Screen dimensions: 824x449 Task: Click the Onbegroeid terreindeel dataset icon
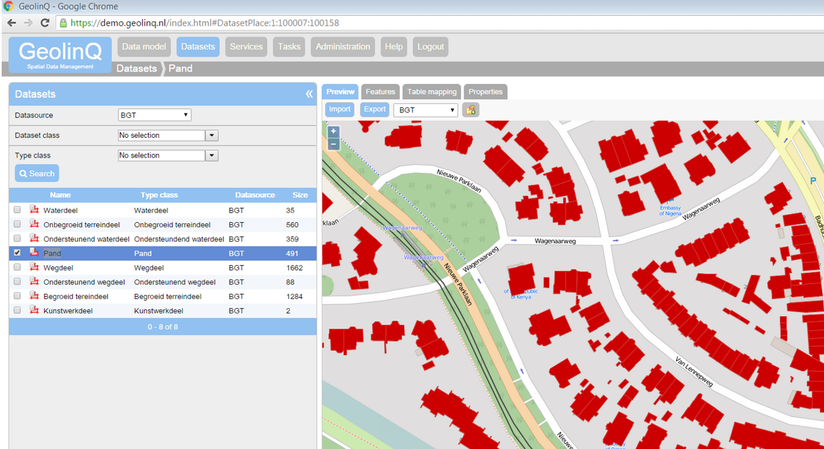34,224
